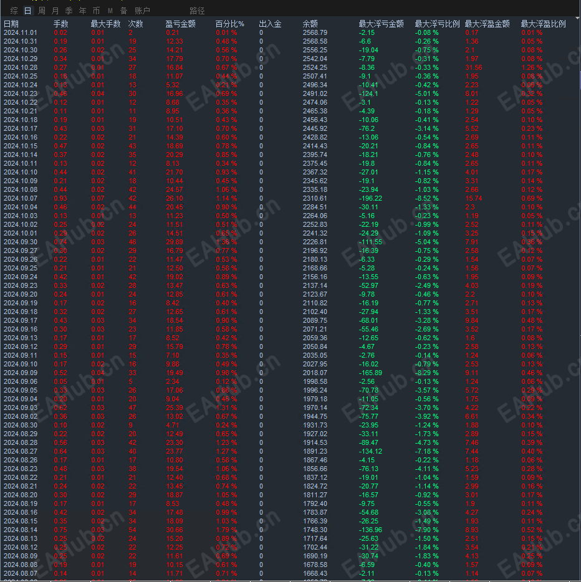Sort by the 余额 column header
The image size is (581, 582).
310,24
